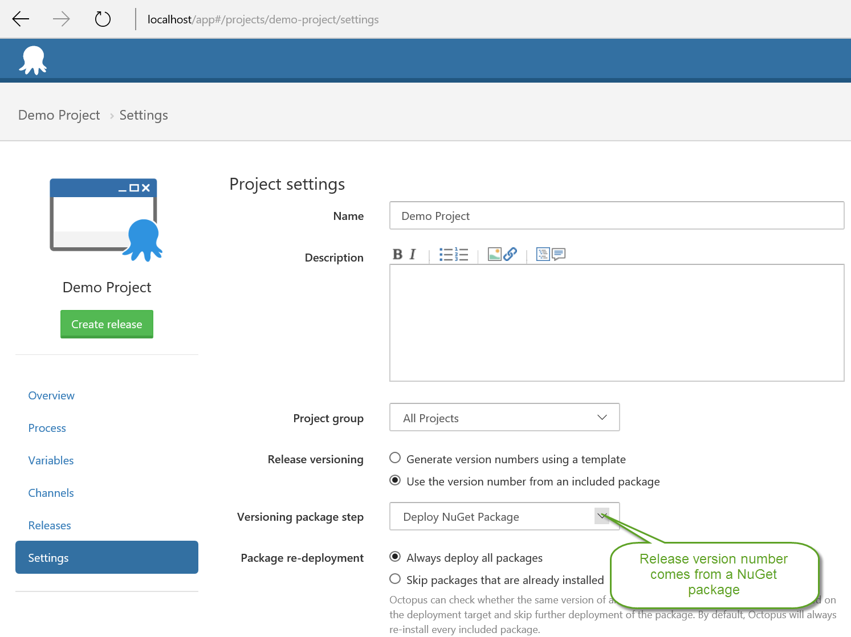This screenshot has height=637, width=851.
Task: Choose 'Skip packages that are already installed'
Action: (395, 579)
